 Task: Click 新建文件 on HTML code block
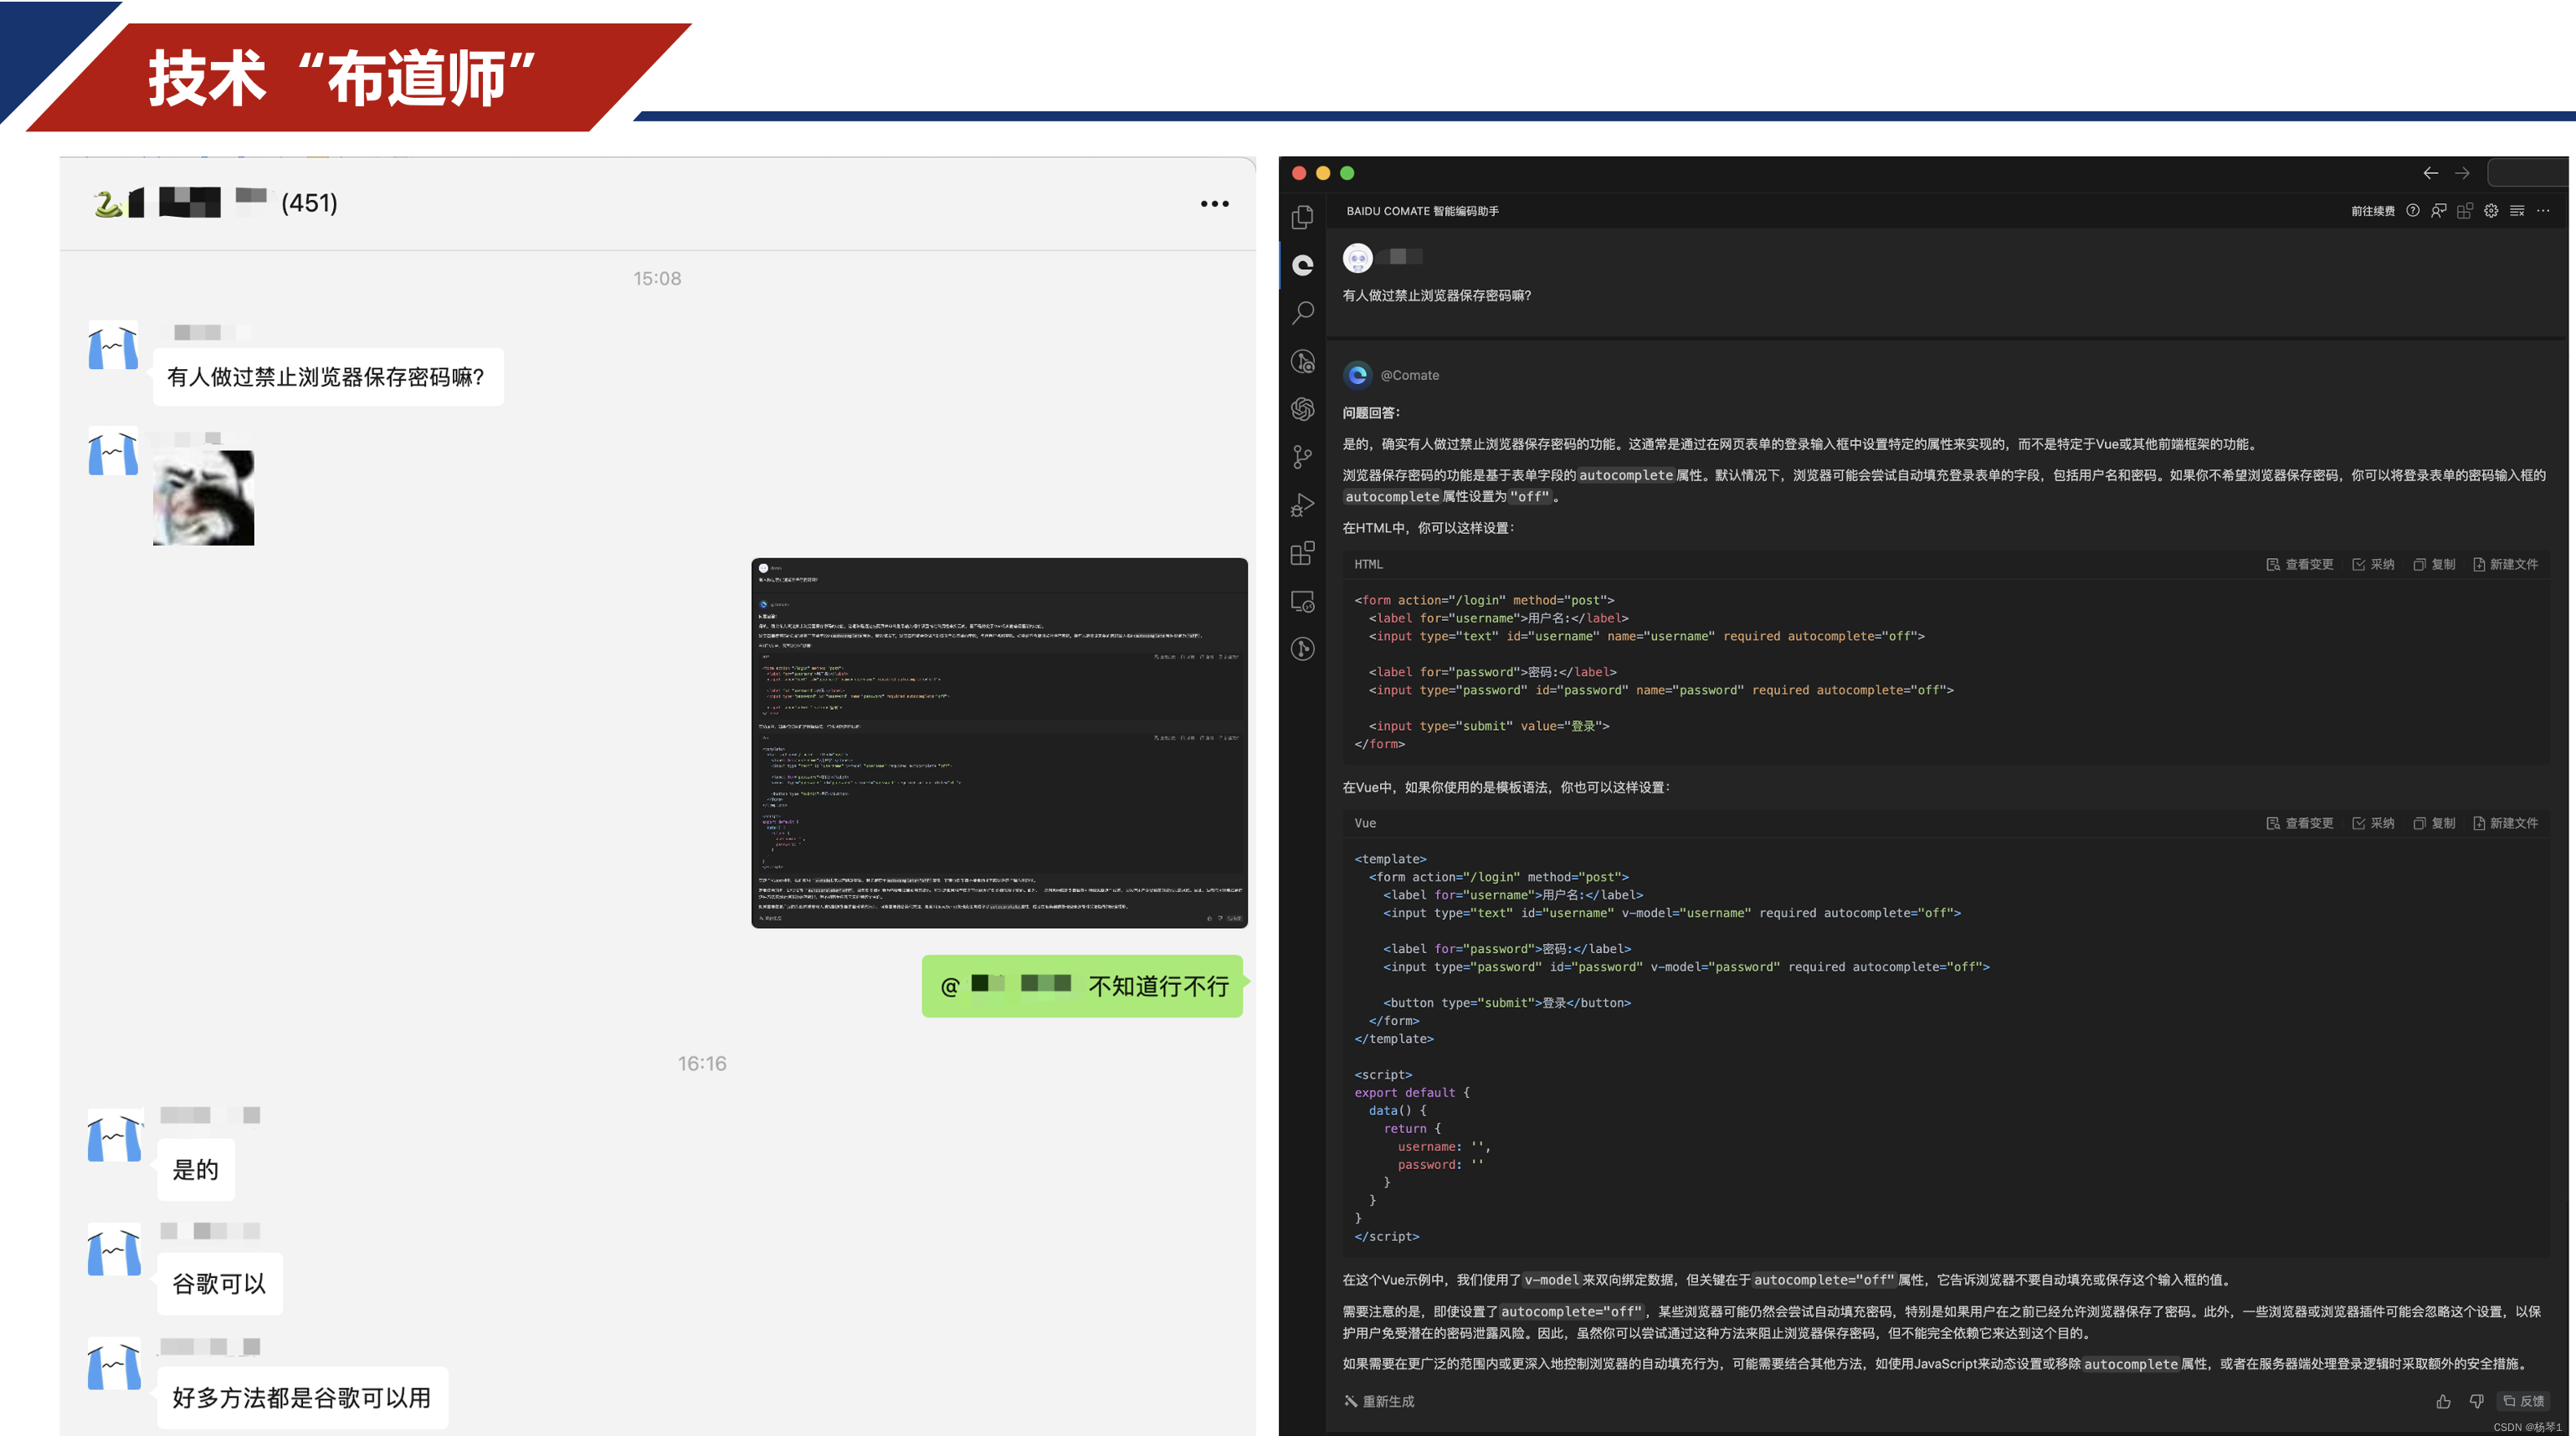pos(2504,564)
